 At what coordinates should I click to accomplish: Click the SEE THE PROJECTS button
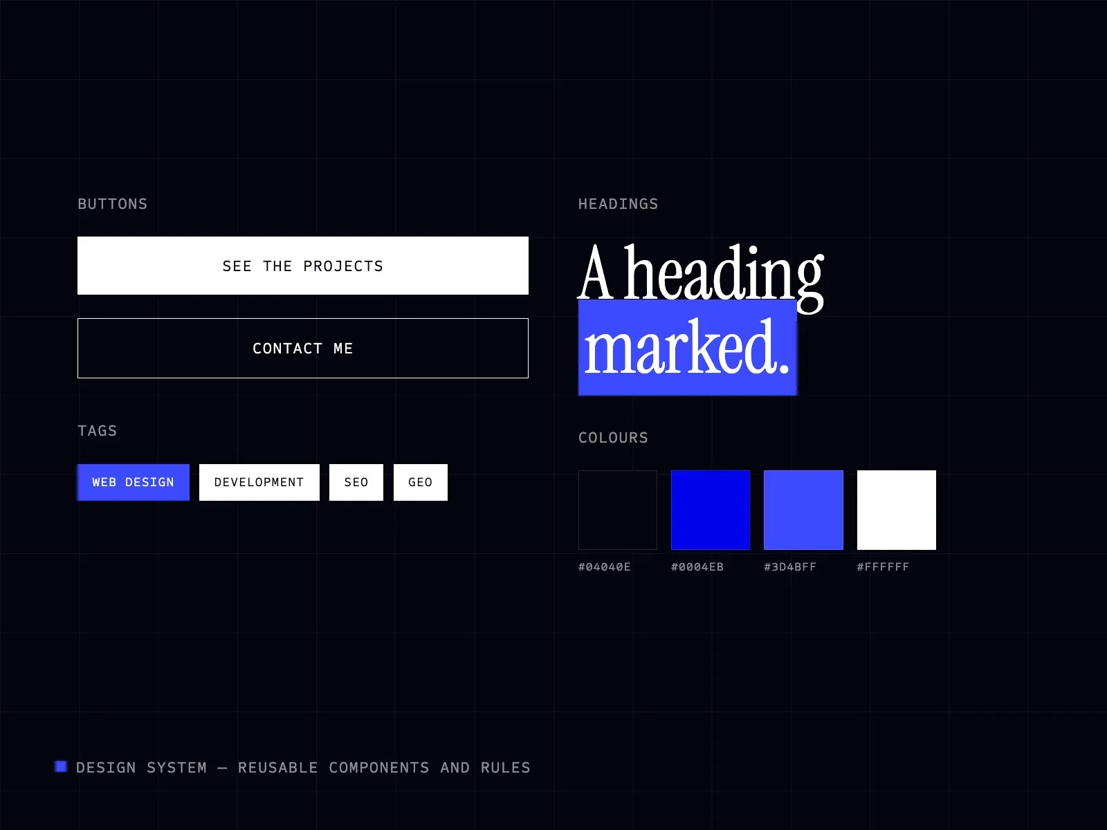pyautogui.click(x=303, y=266)
